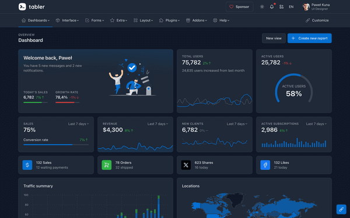Click the Traffic summary heading
Image resolution: width=350 pixels, height=218 pixels.
tap(38, 186)
